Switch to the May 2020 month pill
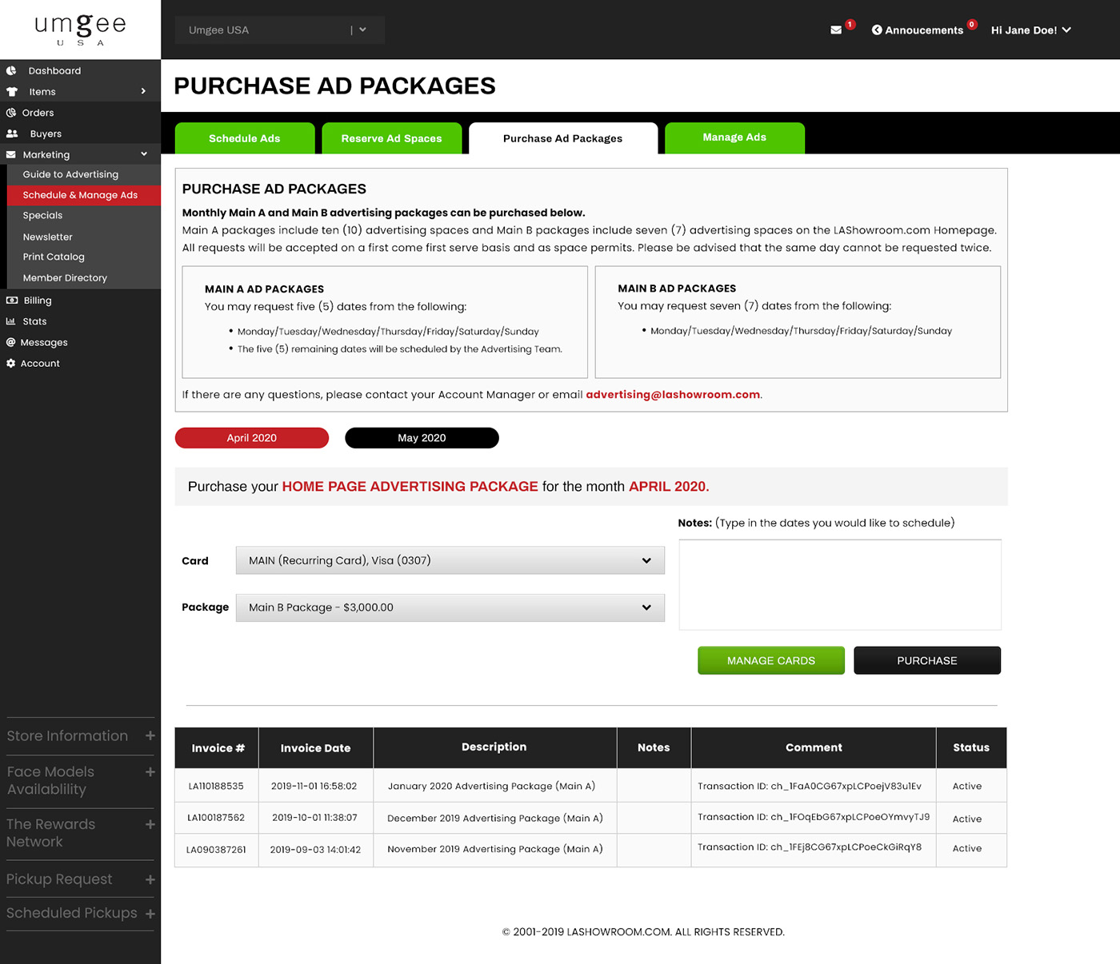The image size is (1120, 964). tap(422, 438)
